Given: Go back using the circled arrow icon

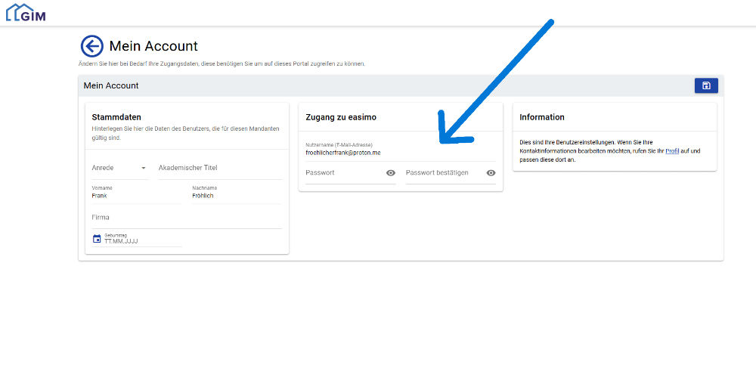Looking at the screenshot, I should pos(91,47).
